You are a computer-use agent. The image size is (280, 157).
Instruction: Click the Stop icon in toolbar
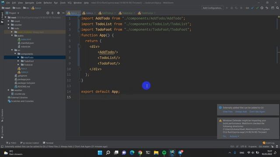[241, 8]
